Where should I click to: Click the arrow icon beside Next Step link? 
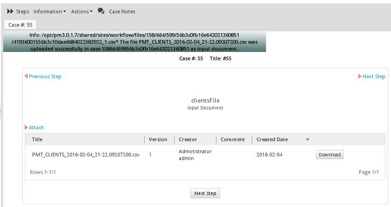coord(359,76)
